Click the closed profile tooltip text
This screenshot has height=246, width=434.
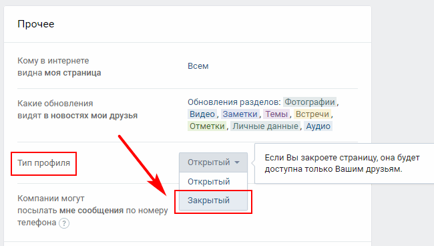click(342, 163)
